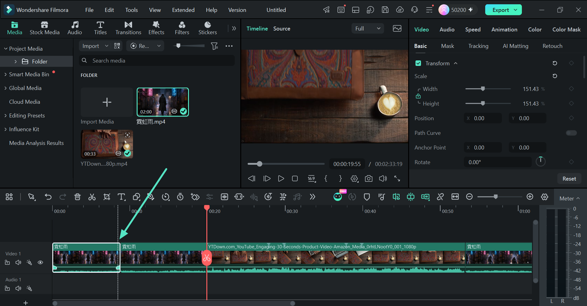The width and height of the screenshot is (587, 306).
Task: Open the Titles panel
Action: [100, 28]
